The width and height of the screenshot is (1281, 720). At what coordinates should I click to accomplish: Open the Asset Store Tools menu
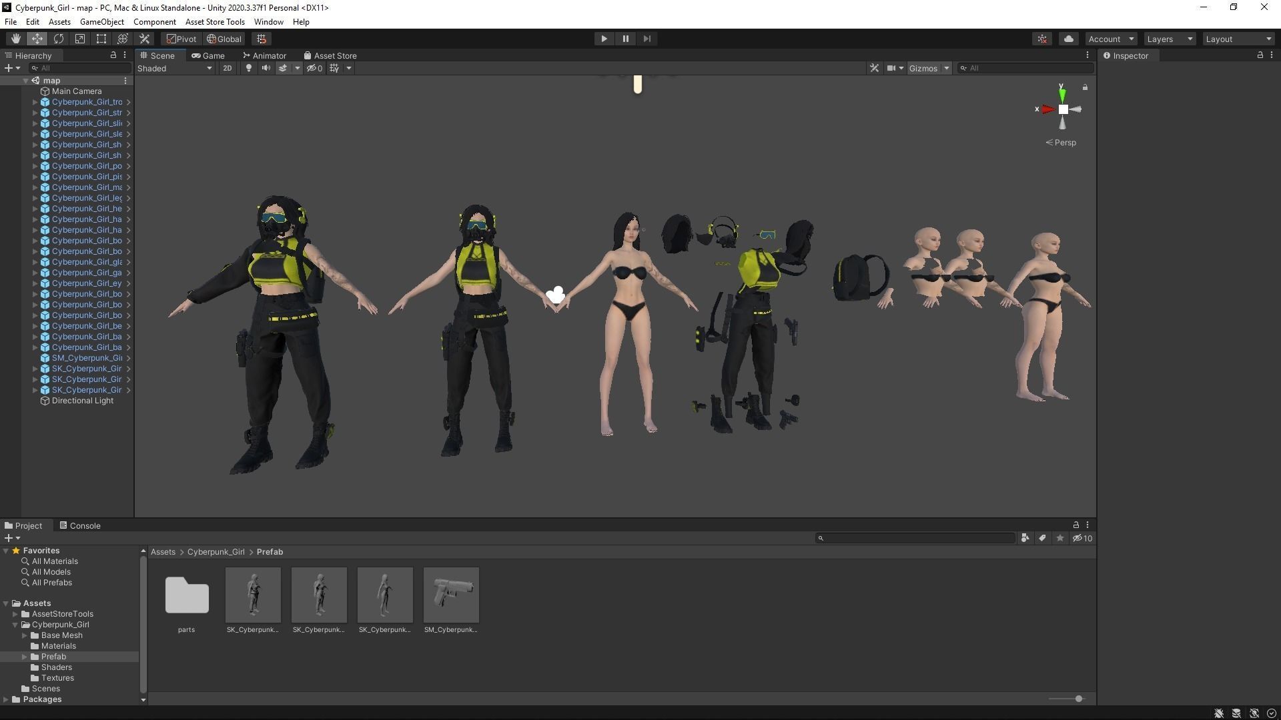click(x=215, y=21)
